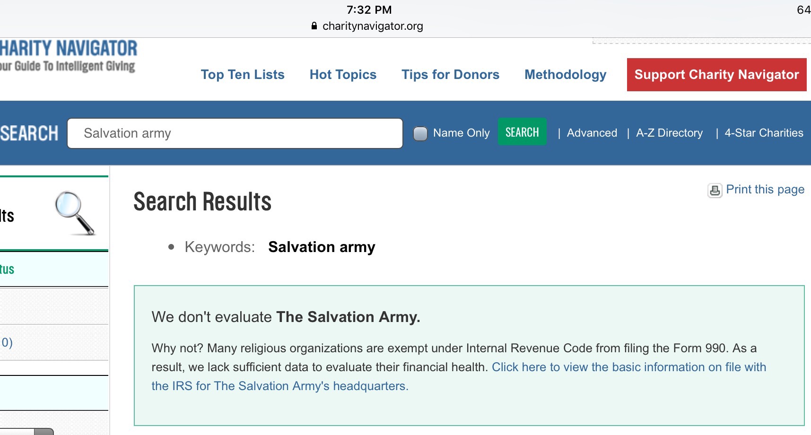The image size is (811, 435).
Task: Open the 4-Star Charities link
Action: pyautogui.click(x=764, y=133)
